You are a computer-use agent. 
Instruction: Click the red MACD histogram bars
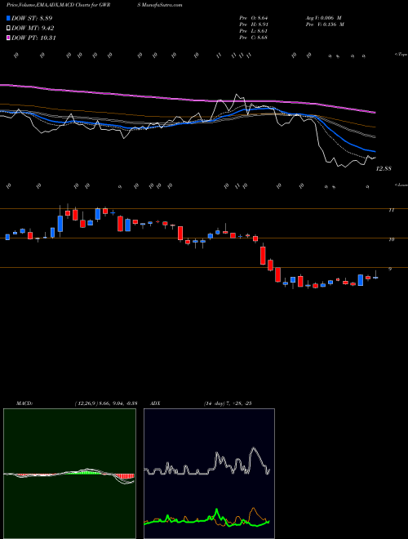(x=126, y=476)
